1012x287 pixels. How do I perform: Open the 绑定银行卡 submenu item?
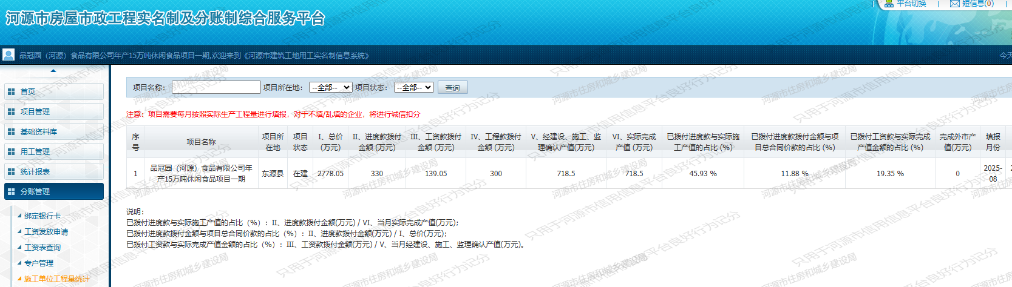[42, 216]
